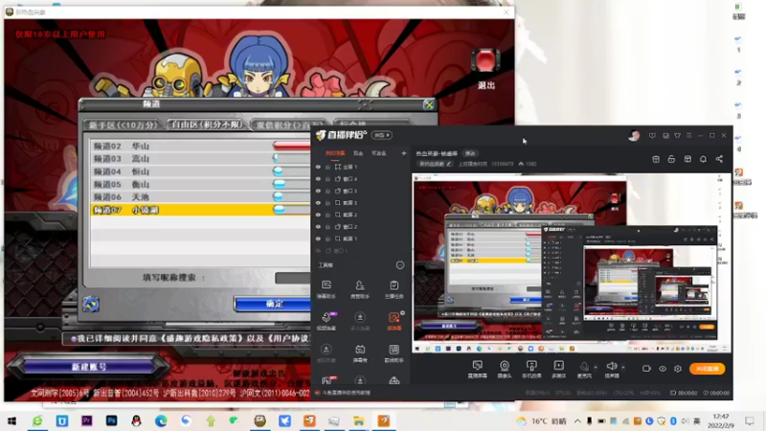
Task: Add a 手机投屏 phone casting source
Action: point(531,369)
